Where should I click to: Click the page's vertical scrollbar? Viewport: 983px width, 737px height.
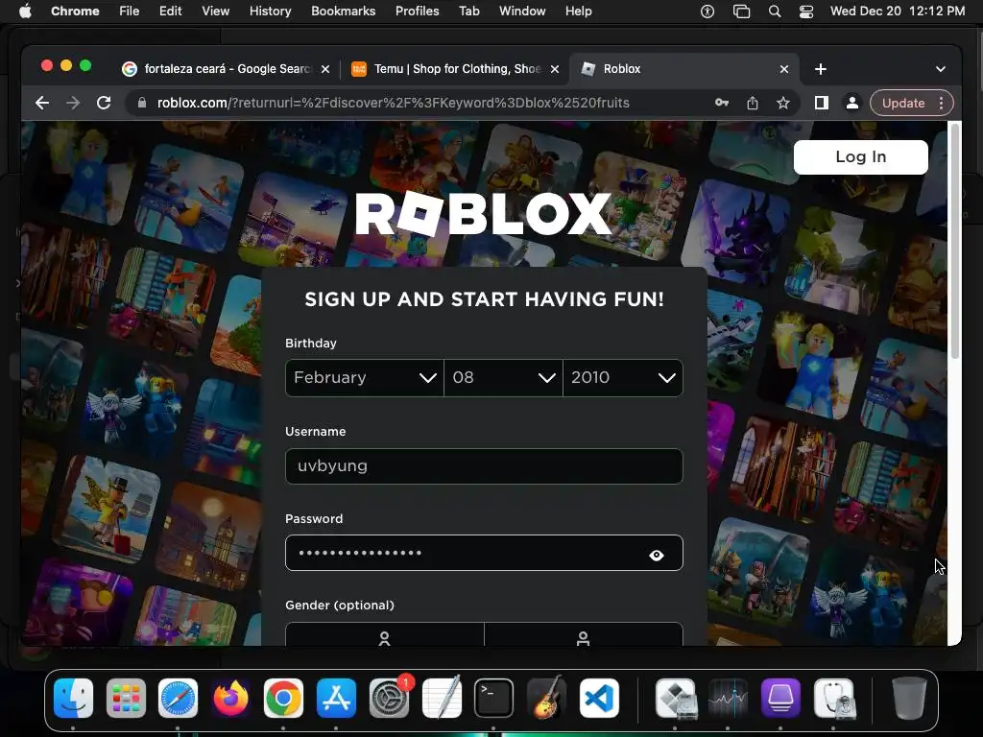[x=955, y=241]
